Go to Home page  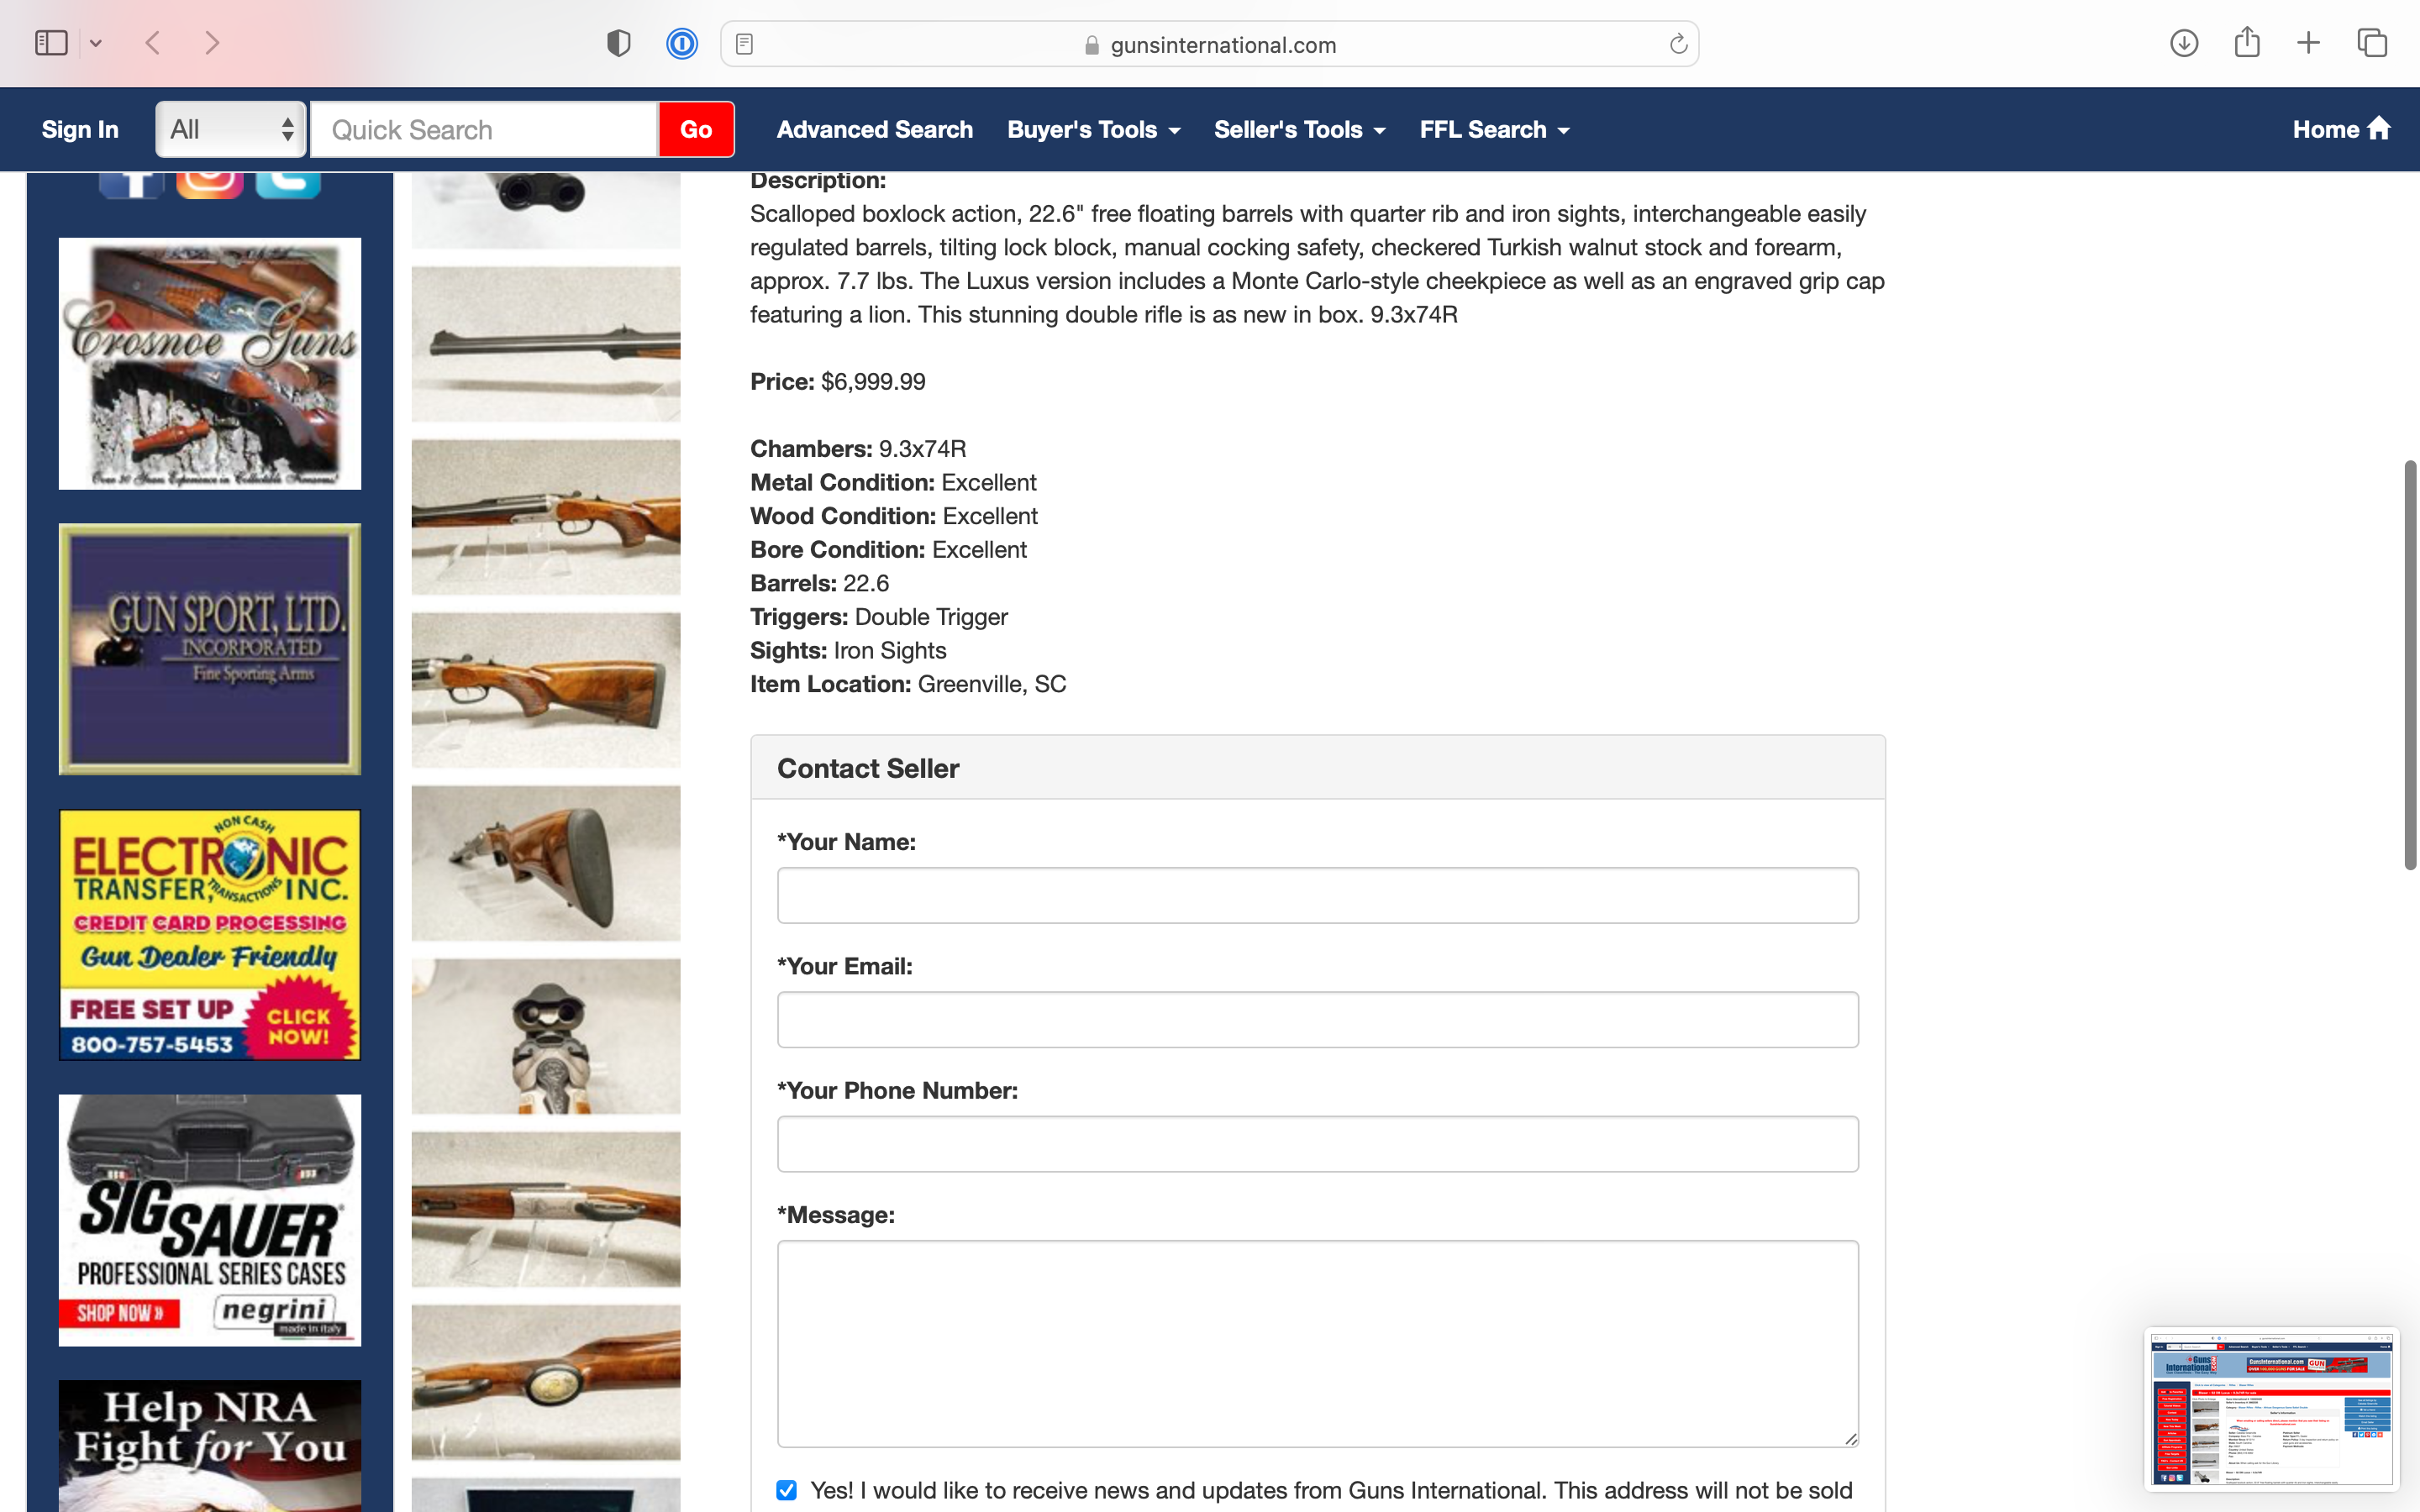tap(2341, 129)
